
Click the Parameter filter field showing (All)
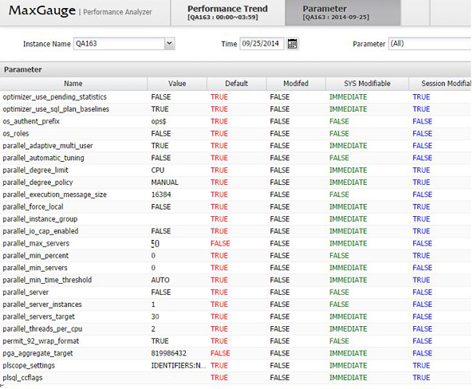430,44
